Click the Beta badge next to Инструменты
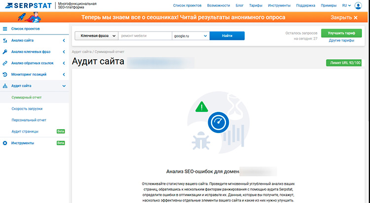370x203 pixels. coord(61,143)
